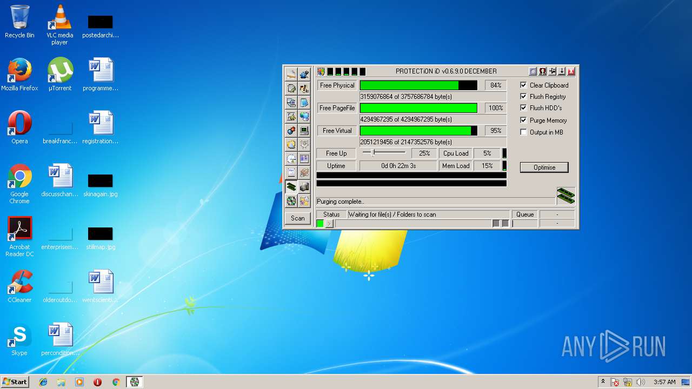692x389 pixels.
Task: Click the scan progress bar at window bottom
Action: coord(414,224)
